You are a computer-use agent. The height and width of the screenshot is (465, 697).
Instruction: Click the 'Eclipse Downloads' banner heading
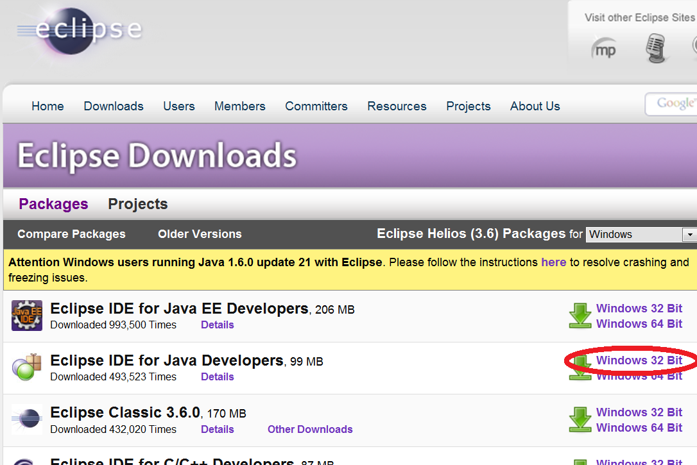click(157, 155)
